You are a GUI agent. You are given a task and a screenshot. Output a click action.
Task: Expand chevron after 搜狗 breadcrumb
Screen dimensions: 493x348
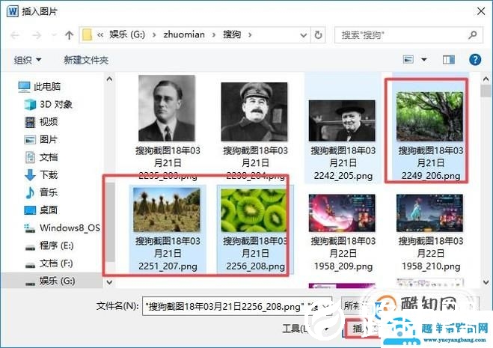[x=250, y=34]
